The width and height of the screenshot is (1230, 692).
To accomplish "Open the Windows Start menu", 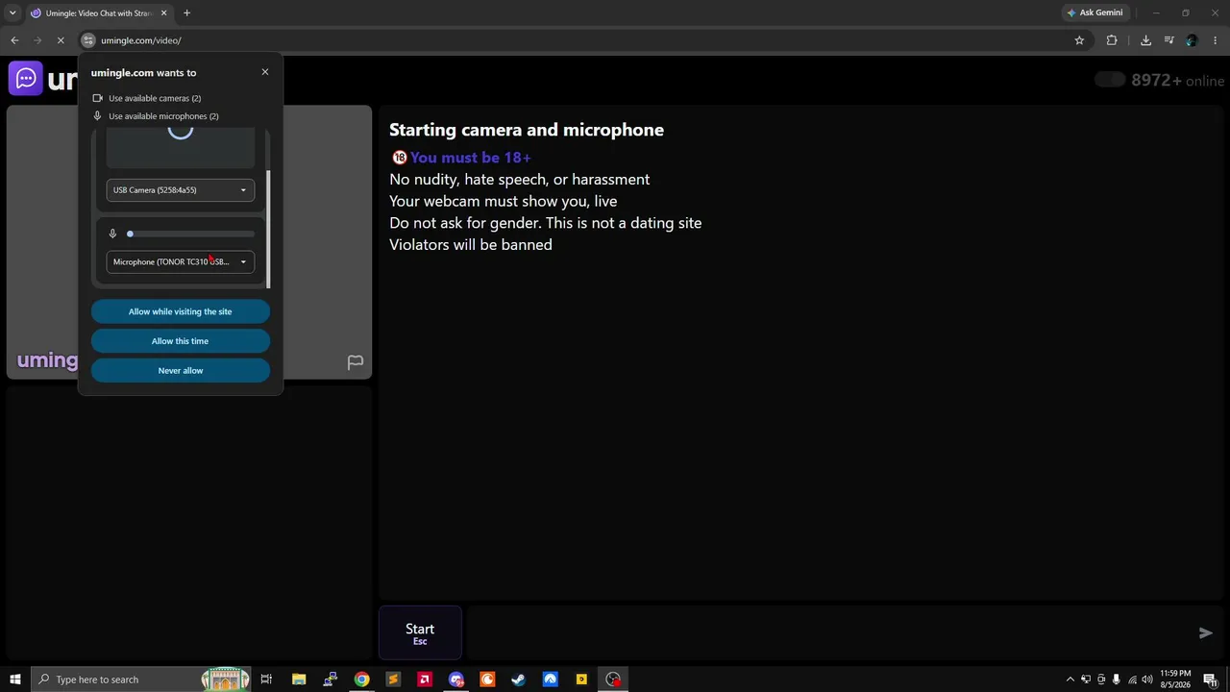I will tap(14, 680).
